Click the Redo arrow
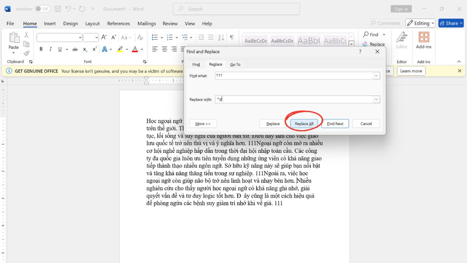The width and height of the screenshot is (467, 263). click(82, 9)
